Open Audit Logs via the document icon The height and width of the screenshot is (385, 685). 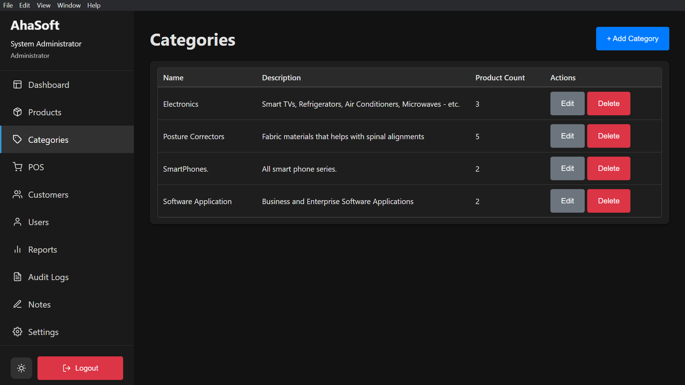pos(18,277)
